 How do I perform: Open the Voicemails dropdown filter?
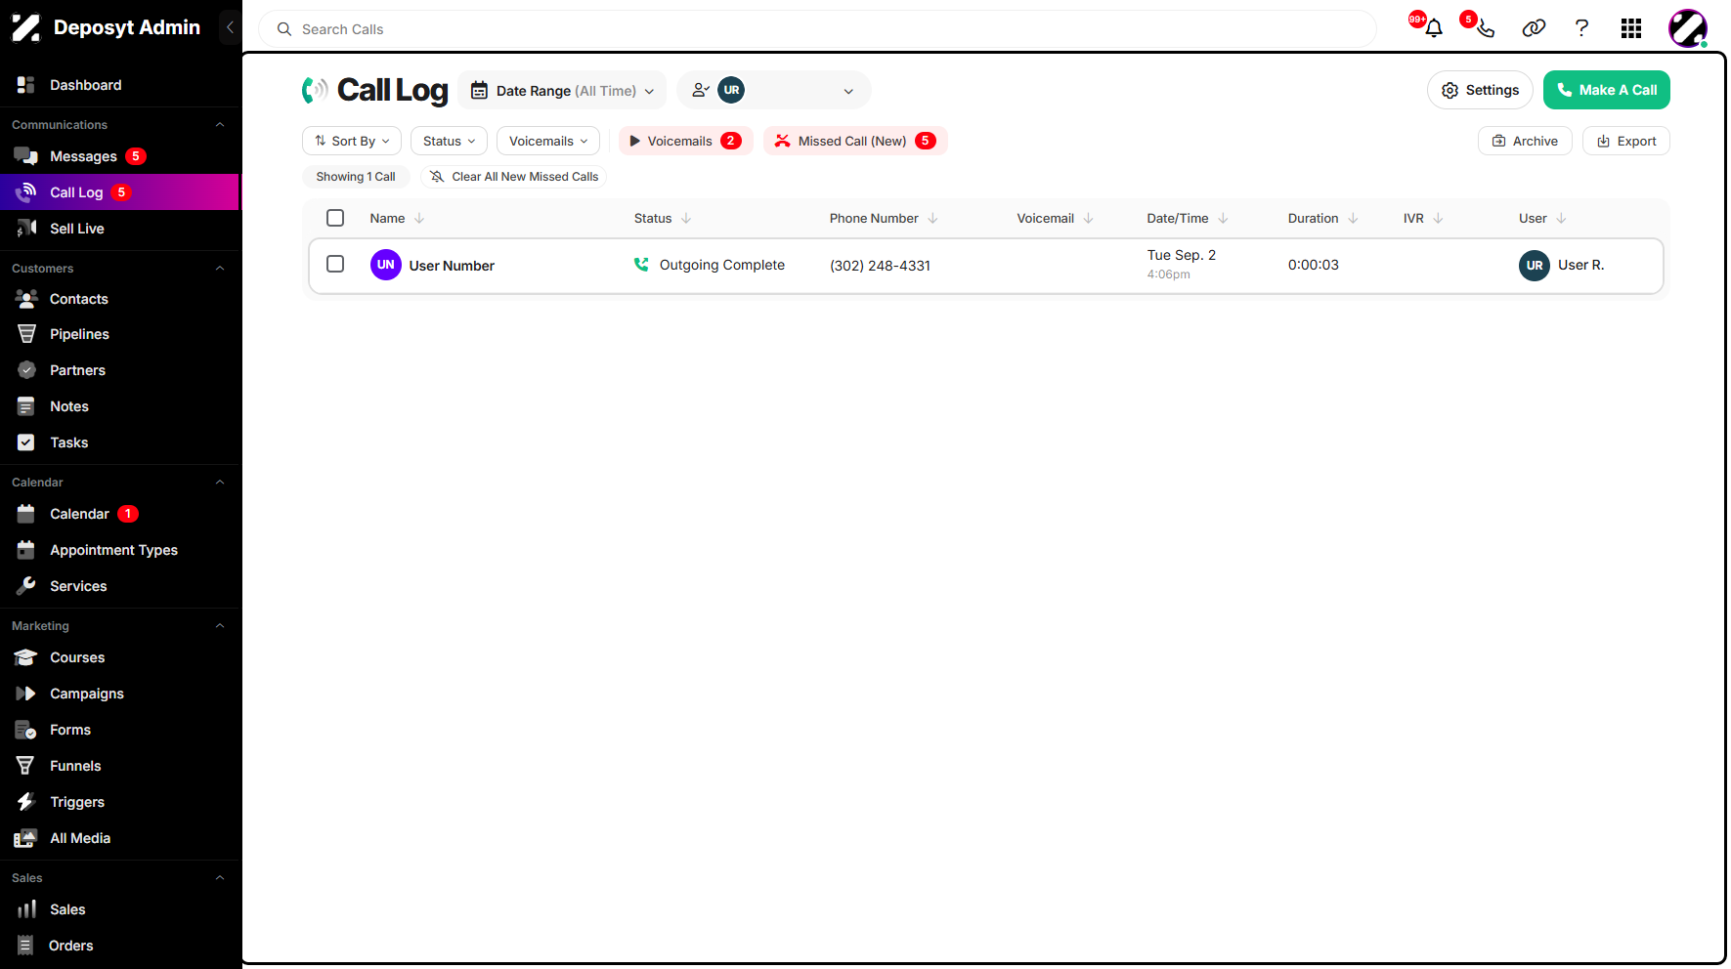pos(548,141)
